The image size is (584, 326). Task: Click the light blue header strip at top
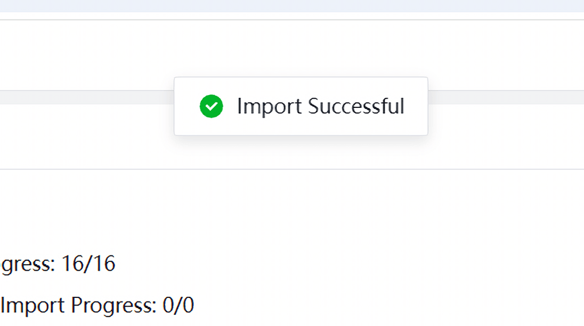click(292, 6)
